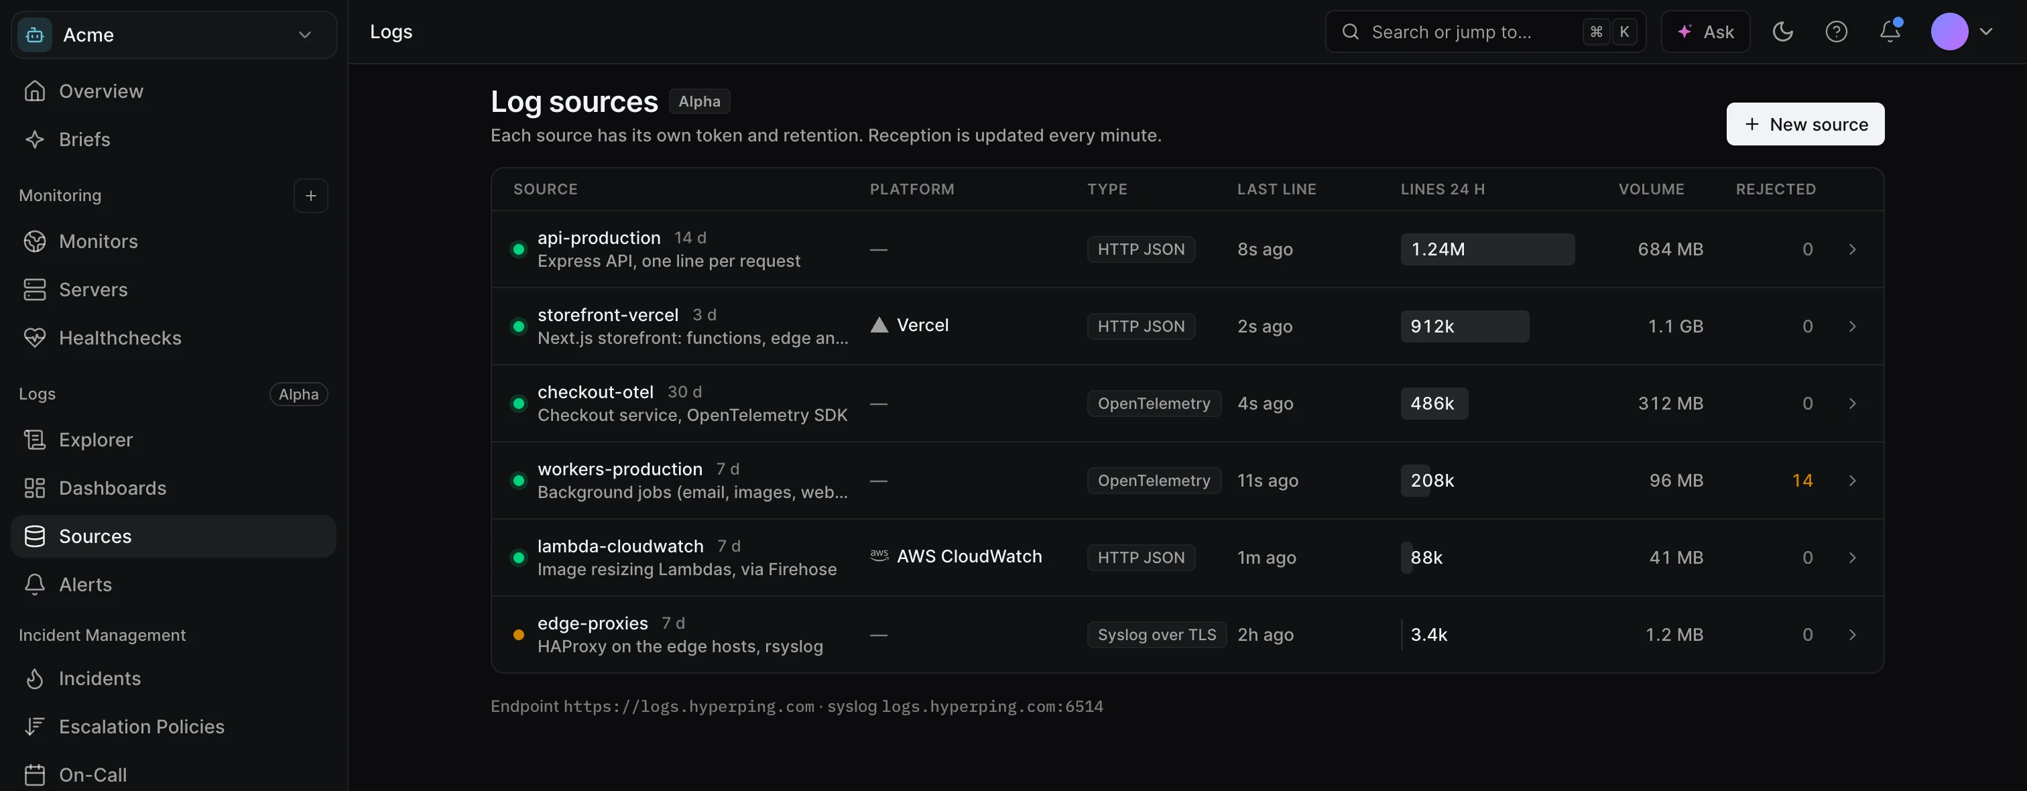Click the Monitors globe icon
Screen dimensions: 2027x791
pyautogui.click(x=35, y=241)
